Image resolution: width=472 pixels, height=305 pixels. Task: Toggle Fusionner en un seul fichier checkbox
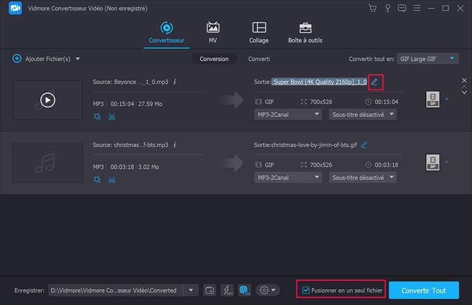(x=306, y=290)
